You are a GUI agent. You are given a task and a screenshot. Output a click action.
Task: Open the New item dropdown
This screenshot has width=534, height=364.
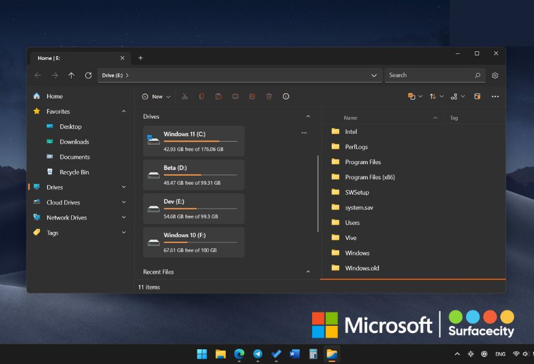pos(157,96)
